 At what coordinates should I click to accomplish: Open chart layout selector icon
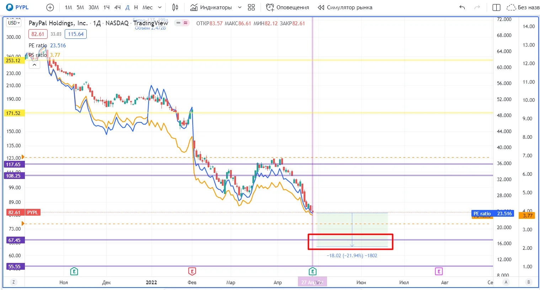pyautogui.click(x=496, y=7)
